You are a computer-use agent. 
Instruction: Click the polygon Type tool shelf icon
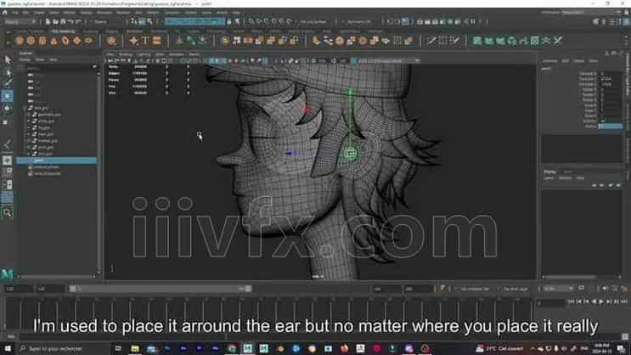tap(146, 40)
